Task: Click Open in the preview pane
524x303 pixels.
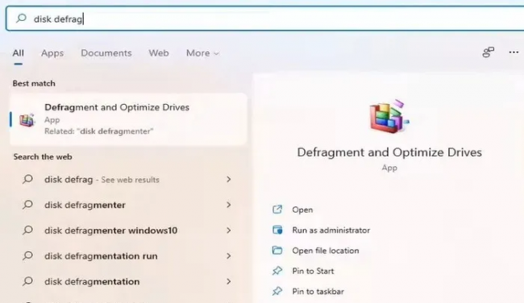Action: pyautogui.click(x=302, y=210)
